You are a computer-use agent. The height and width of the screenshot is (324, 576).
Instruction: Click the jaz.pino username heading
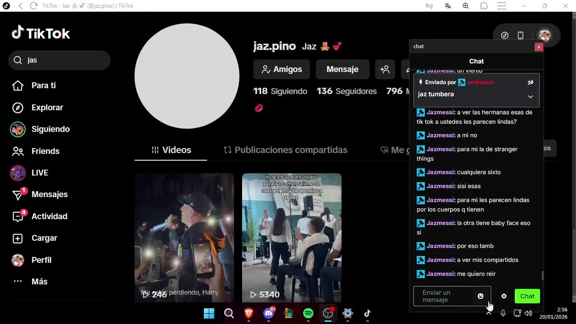274,46
